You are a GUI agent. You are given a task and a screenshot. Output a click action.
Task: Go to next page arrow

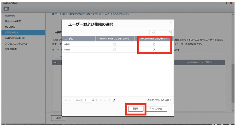point(101,100)
